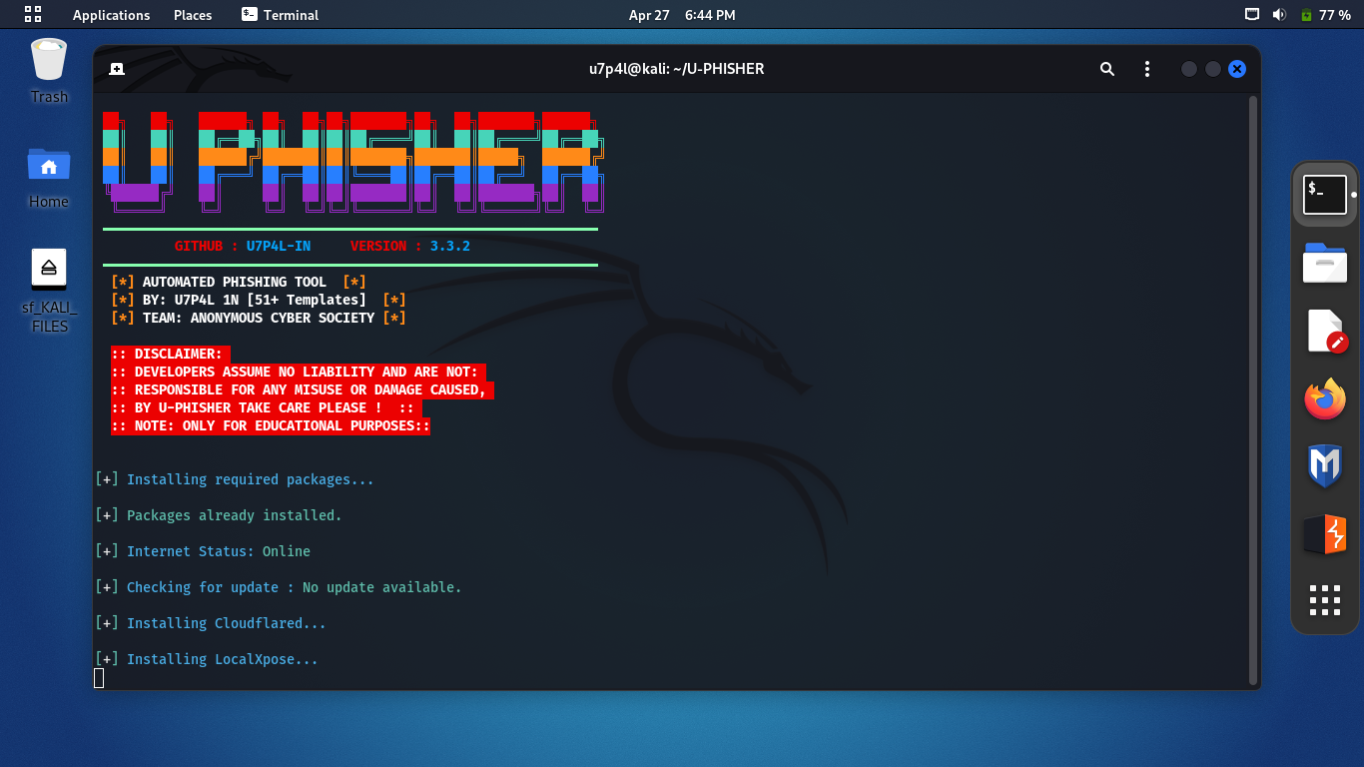Open the Trash desktop icon
Viewport: 1364px width, 767px height.
pos(49,70)
